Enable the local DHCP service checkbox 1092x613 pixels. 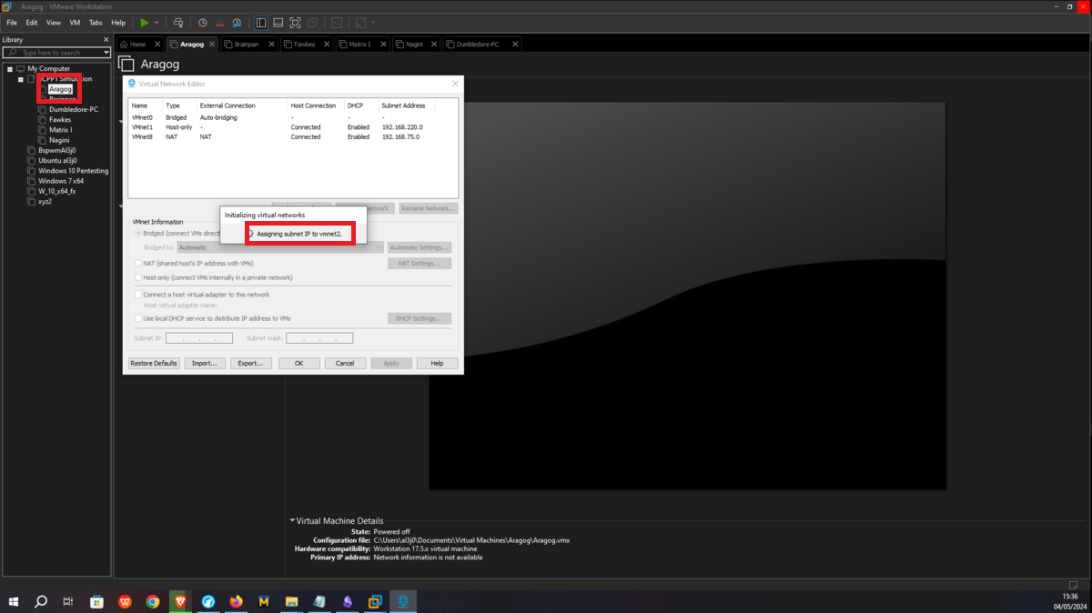[x=138, y=318]
